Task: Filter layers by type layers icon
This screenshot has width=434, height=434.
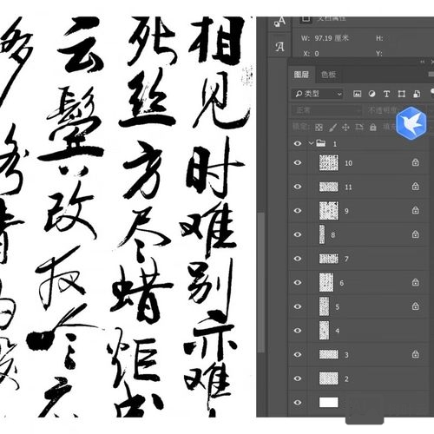Action: (x=386, y=94)
